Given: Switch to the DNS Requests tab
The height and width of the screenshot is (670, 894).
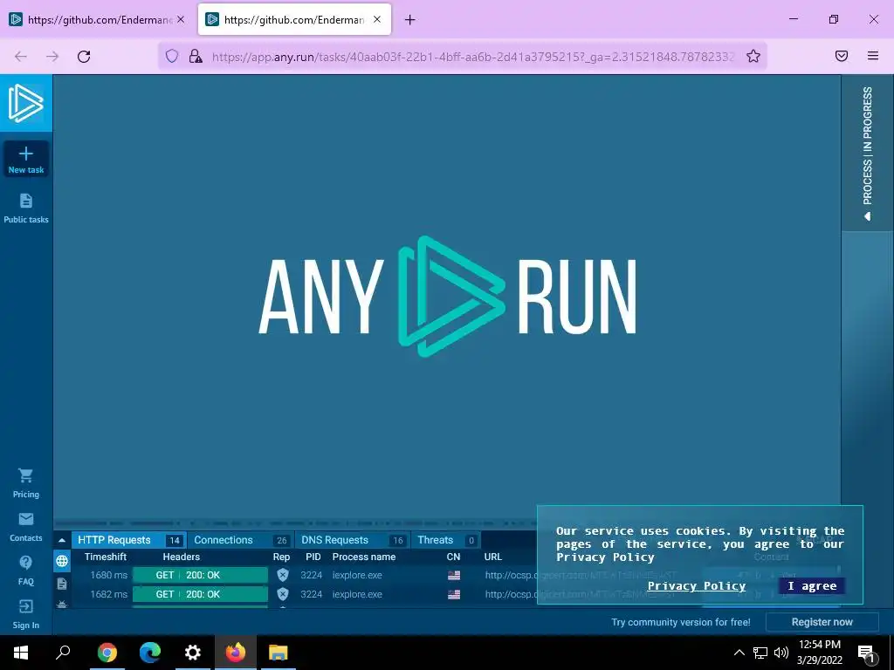Looking at the screenshot, I should [x=353, y=540].
